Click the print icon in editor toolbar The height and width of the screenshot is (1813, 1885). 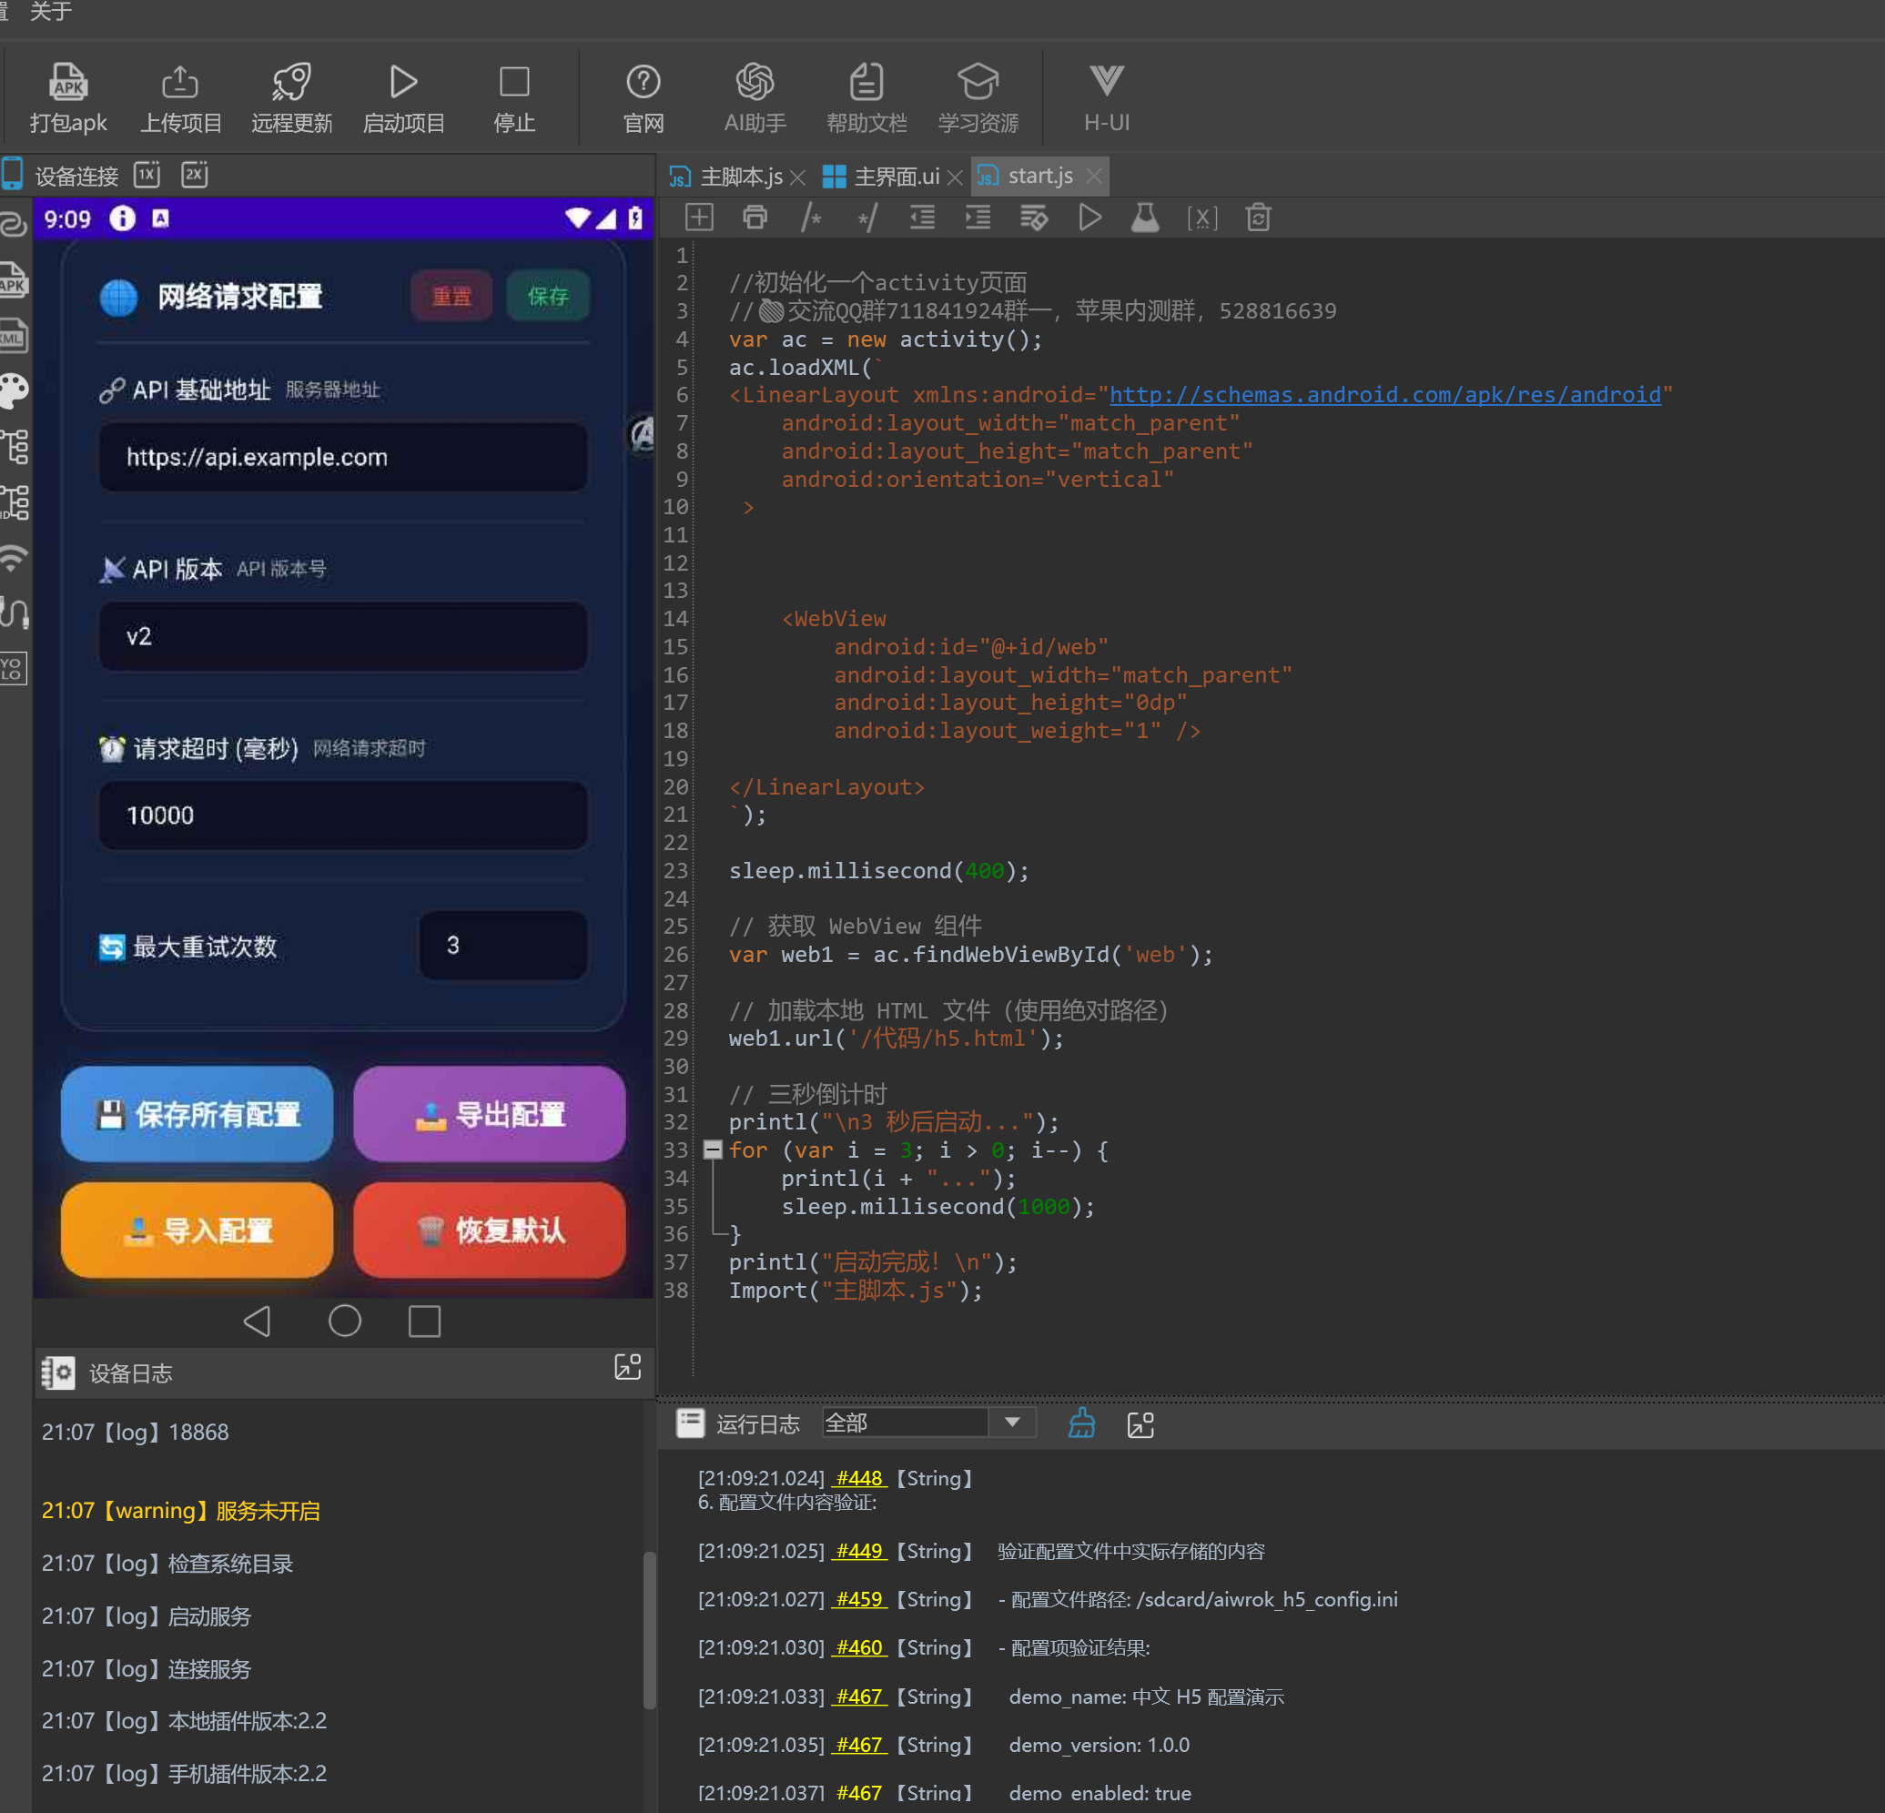coord(755,218)
